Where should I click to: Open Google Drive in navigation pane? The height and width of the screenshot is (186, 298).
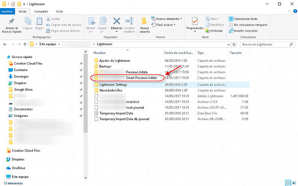click(x=23, y=89)
